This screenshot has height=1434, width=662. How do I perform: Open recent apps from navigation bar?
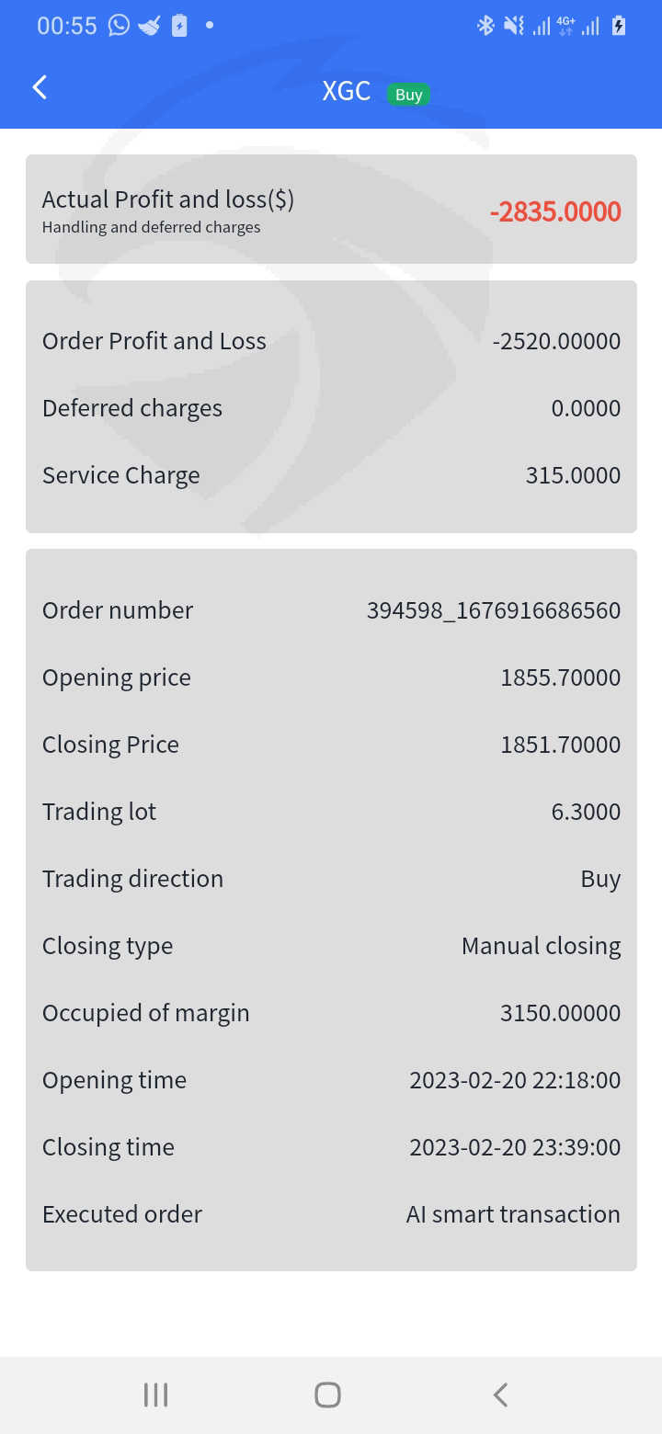coord(156,1394)
